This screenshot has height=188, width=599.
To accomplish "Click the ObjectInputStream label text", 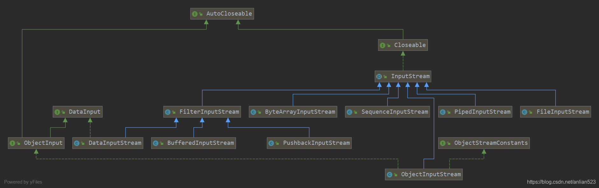I will (x=431, y=174).
